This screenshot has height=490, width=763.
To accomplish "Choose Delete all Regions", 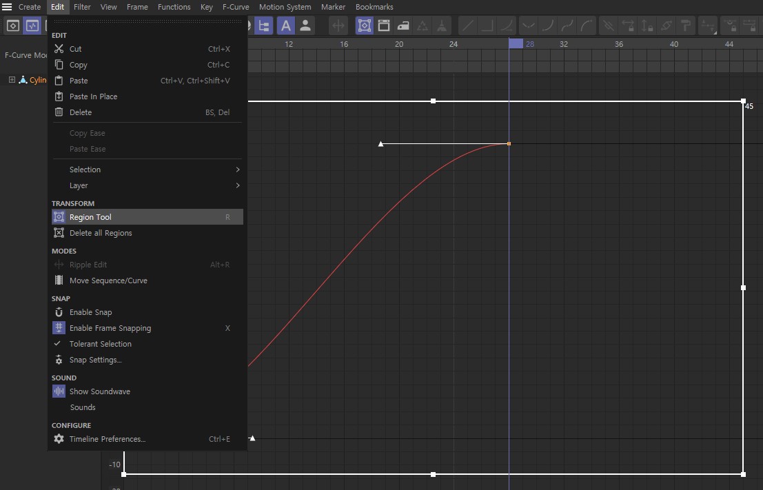I will (147, 233).
